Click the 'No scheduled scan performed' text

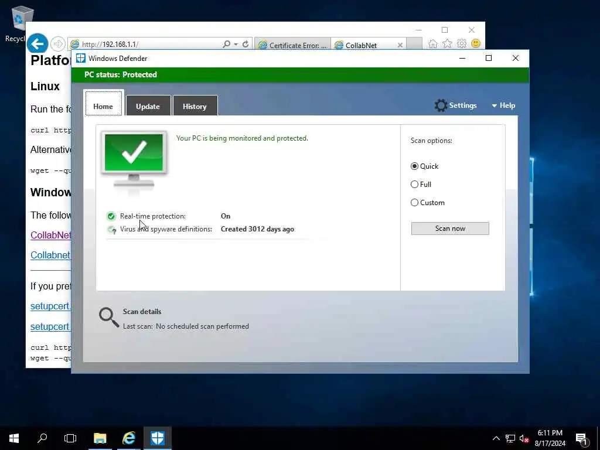click(x=202, y=326)
